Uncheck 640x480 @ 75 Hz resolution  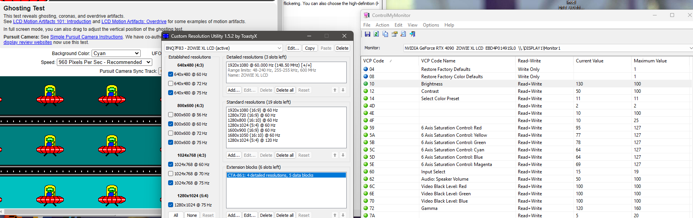tap(170, 93)
